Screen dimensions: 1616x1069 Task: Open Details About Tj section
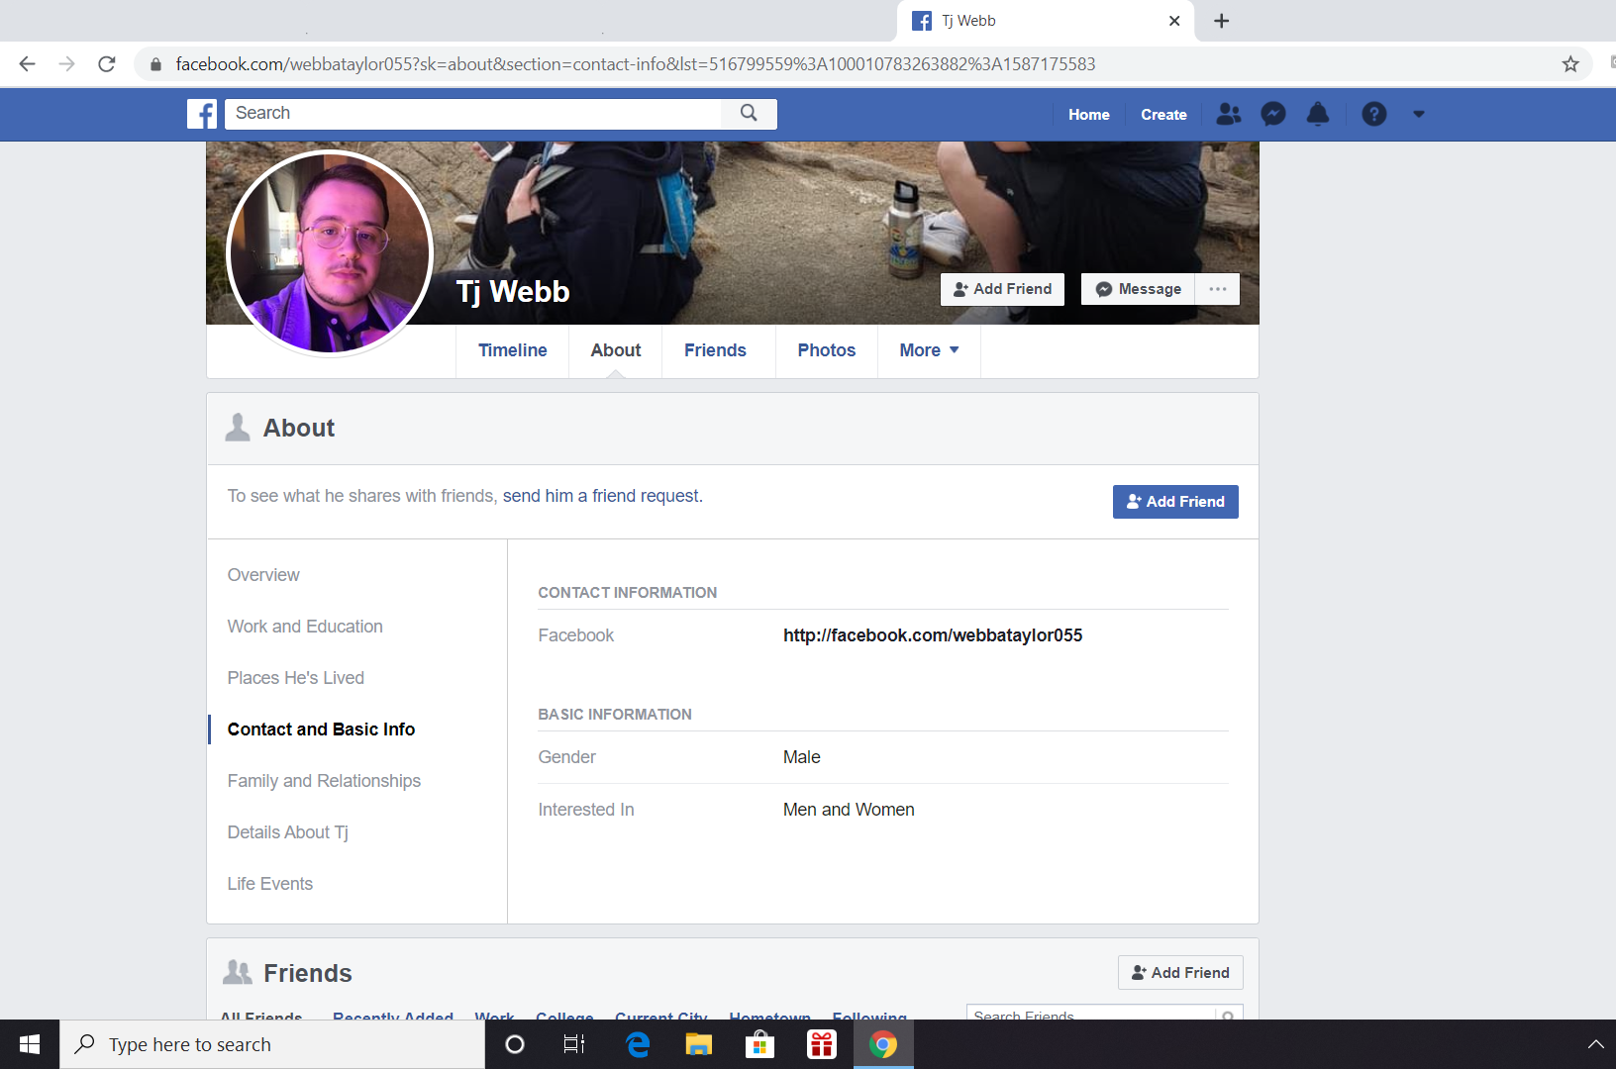point(288,832)
